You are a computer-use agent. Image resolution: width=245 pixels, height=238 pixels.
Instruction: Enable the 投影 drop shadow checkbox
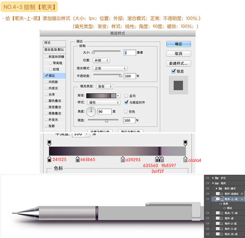pos(46,126)
